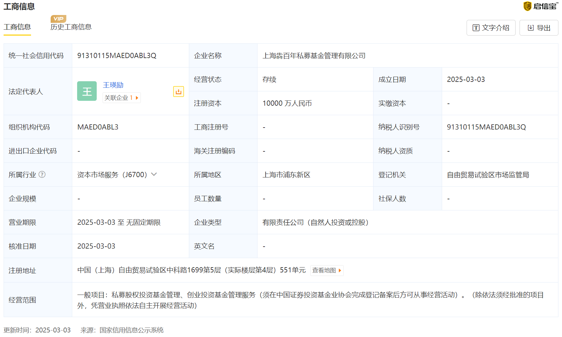This screenshot has height=337, width=562.
Task: Click the green 王 avatar
Action: click(87, 91)
